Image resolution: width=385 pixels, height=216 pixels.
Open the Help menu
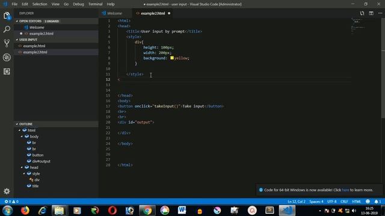[x=111, y=4]
